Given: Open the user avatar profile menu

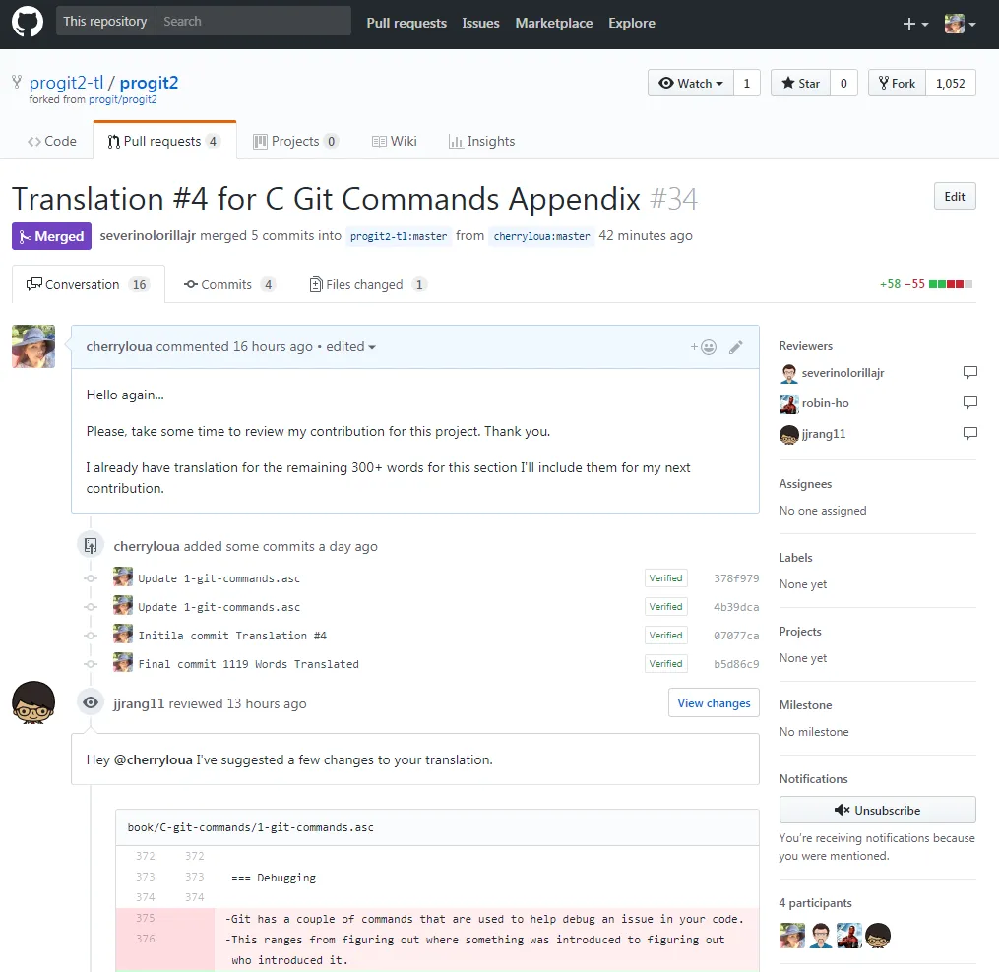Looking at the screenshot, I should (x=961, y=24).
